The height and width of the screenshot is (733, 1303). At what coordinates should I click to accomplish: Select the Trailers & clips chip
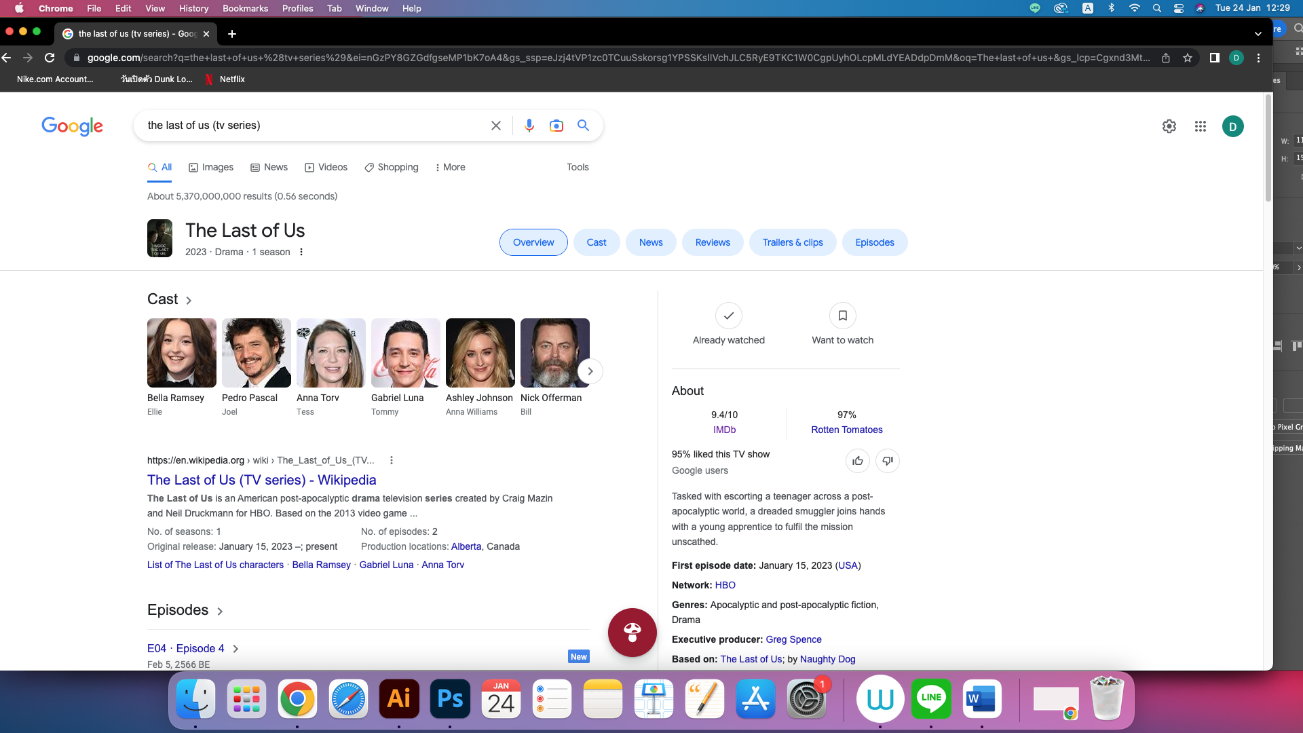pos(793,242)
